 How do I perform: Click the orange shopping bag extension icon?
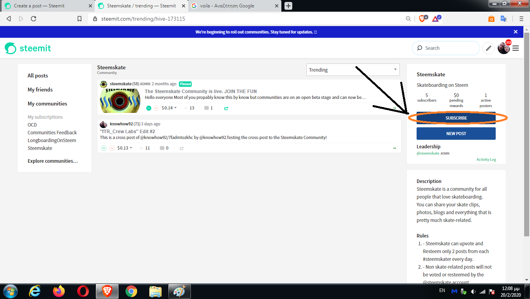(x=491, y=18)
